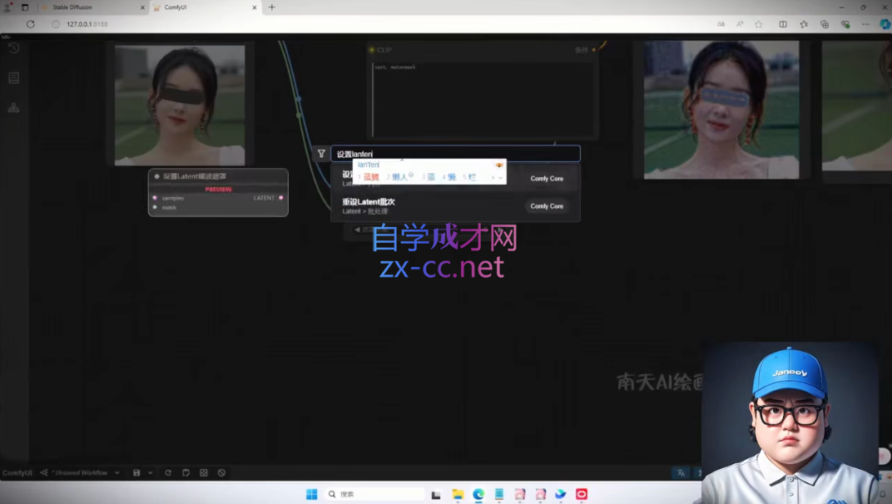
Task: Click the clipspace icon in bottom toolbar
Action: (186, 472)
